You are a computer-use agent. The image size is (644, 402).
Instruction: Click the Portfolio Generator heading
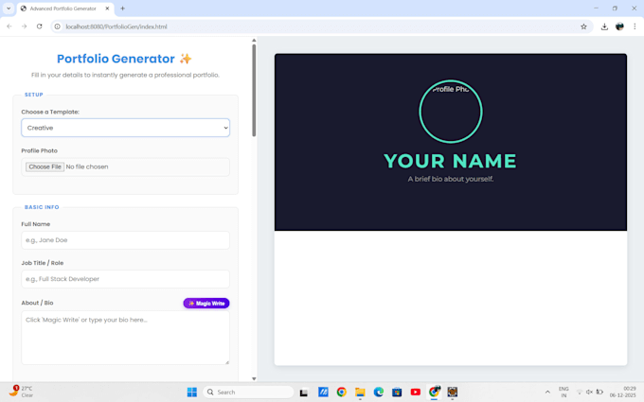point(124,59)
